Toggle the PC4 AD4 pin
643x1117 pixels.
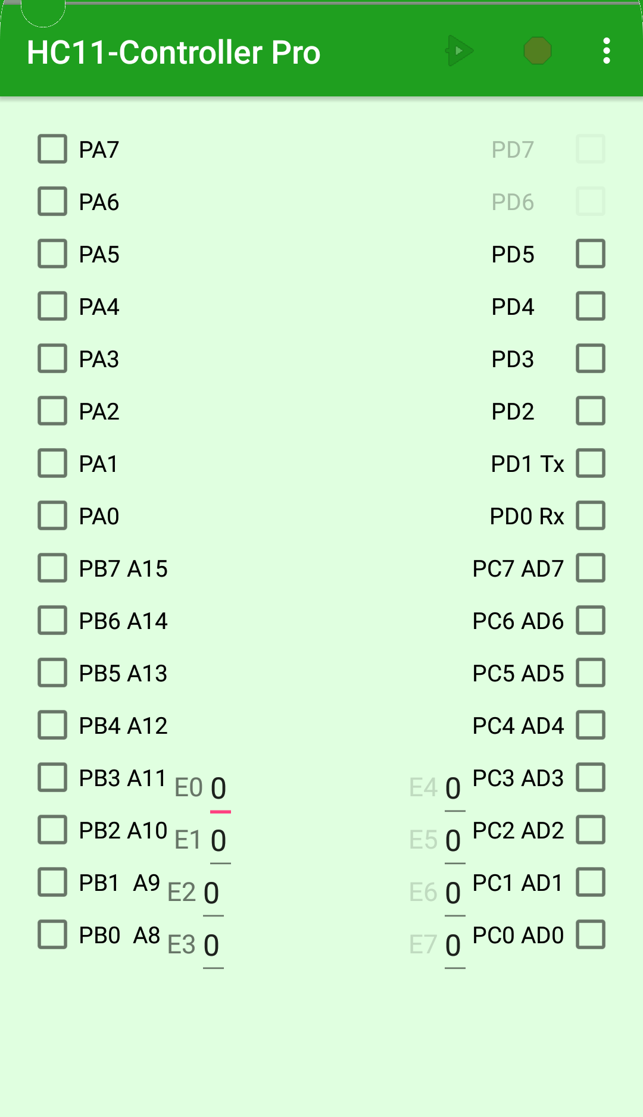pyautogui.click(x=591, y=725)
